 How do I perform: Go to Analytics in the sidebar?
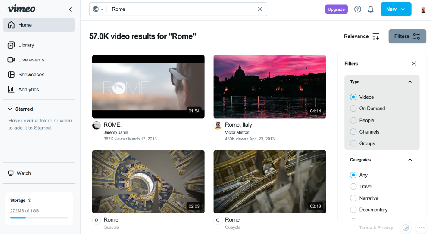(x=28, y=90)
